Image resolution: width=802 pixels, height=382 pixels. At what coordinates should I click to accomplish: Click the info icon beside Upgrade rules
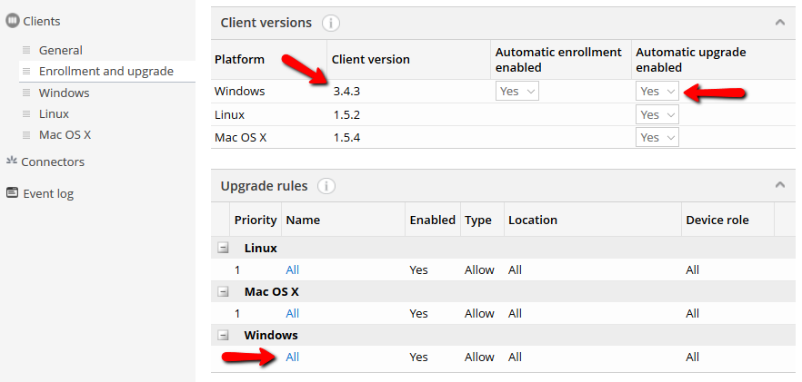point(326,186)
